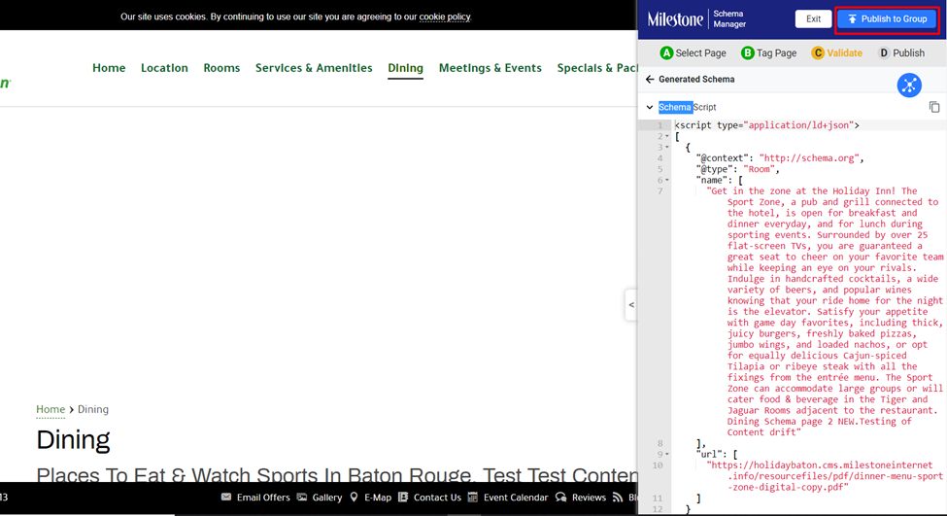Exit the Schema Manager
This screenshot has width=947, height=516.
[x=813, y=19]
